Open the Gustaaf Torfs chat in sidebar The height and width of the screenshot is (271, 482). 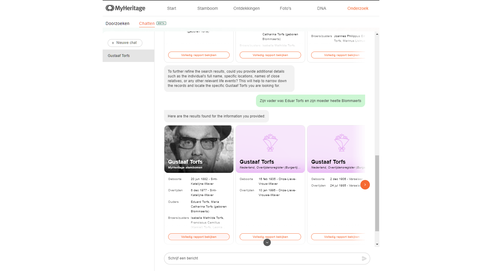(128, 56)
